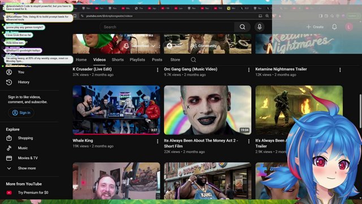Open Orc Gang Gang (Music Video) title
This screenshot has height=204, width=362.
pyautogui.click(x=191, y=69)
